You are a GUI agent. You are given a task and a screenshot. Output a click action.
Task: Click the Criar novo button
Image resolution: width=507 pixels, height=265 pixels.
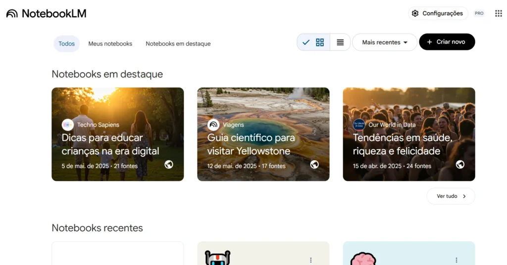pos(447,42)
